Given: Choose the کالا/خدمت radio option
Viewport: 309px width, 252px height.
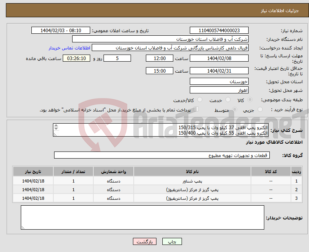Looking at the screenshot, I should [200, 100].
